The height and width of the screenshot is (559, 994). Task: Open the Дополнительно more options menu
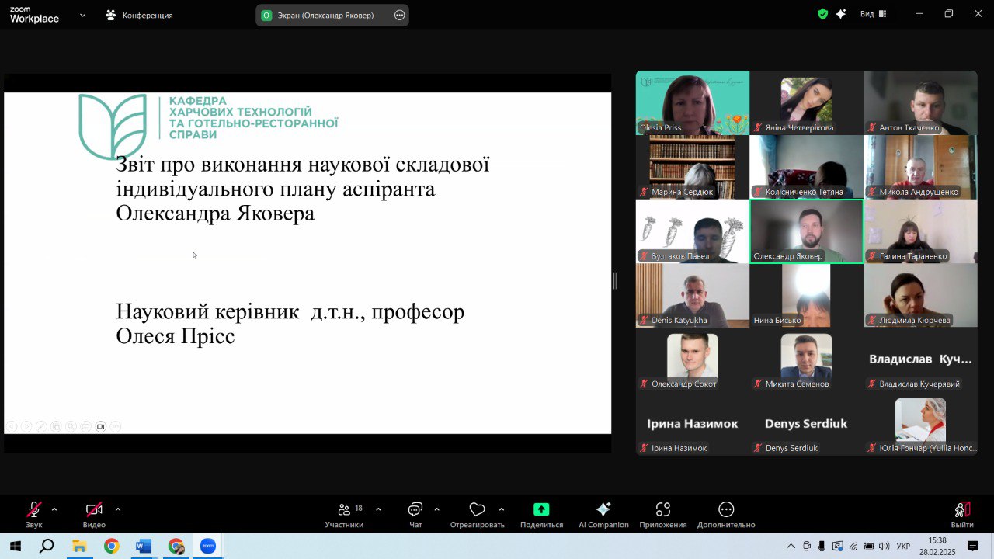[x=726, y=515]
